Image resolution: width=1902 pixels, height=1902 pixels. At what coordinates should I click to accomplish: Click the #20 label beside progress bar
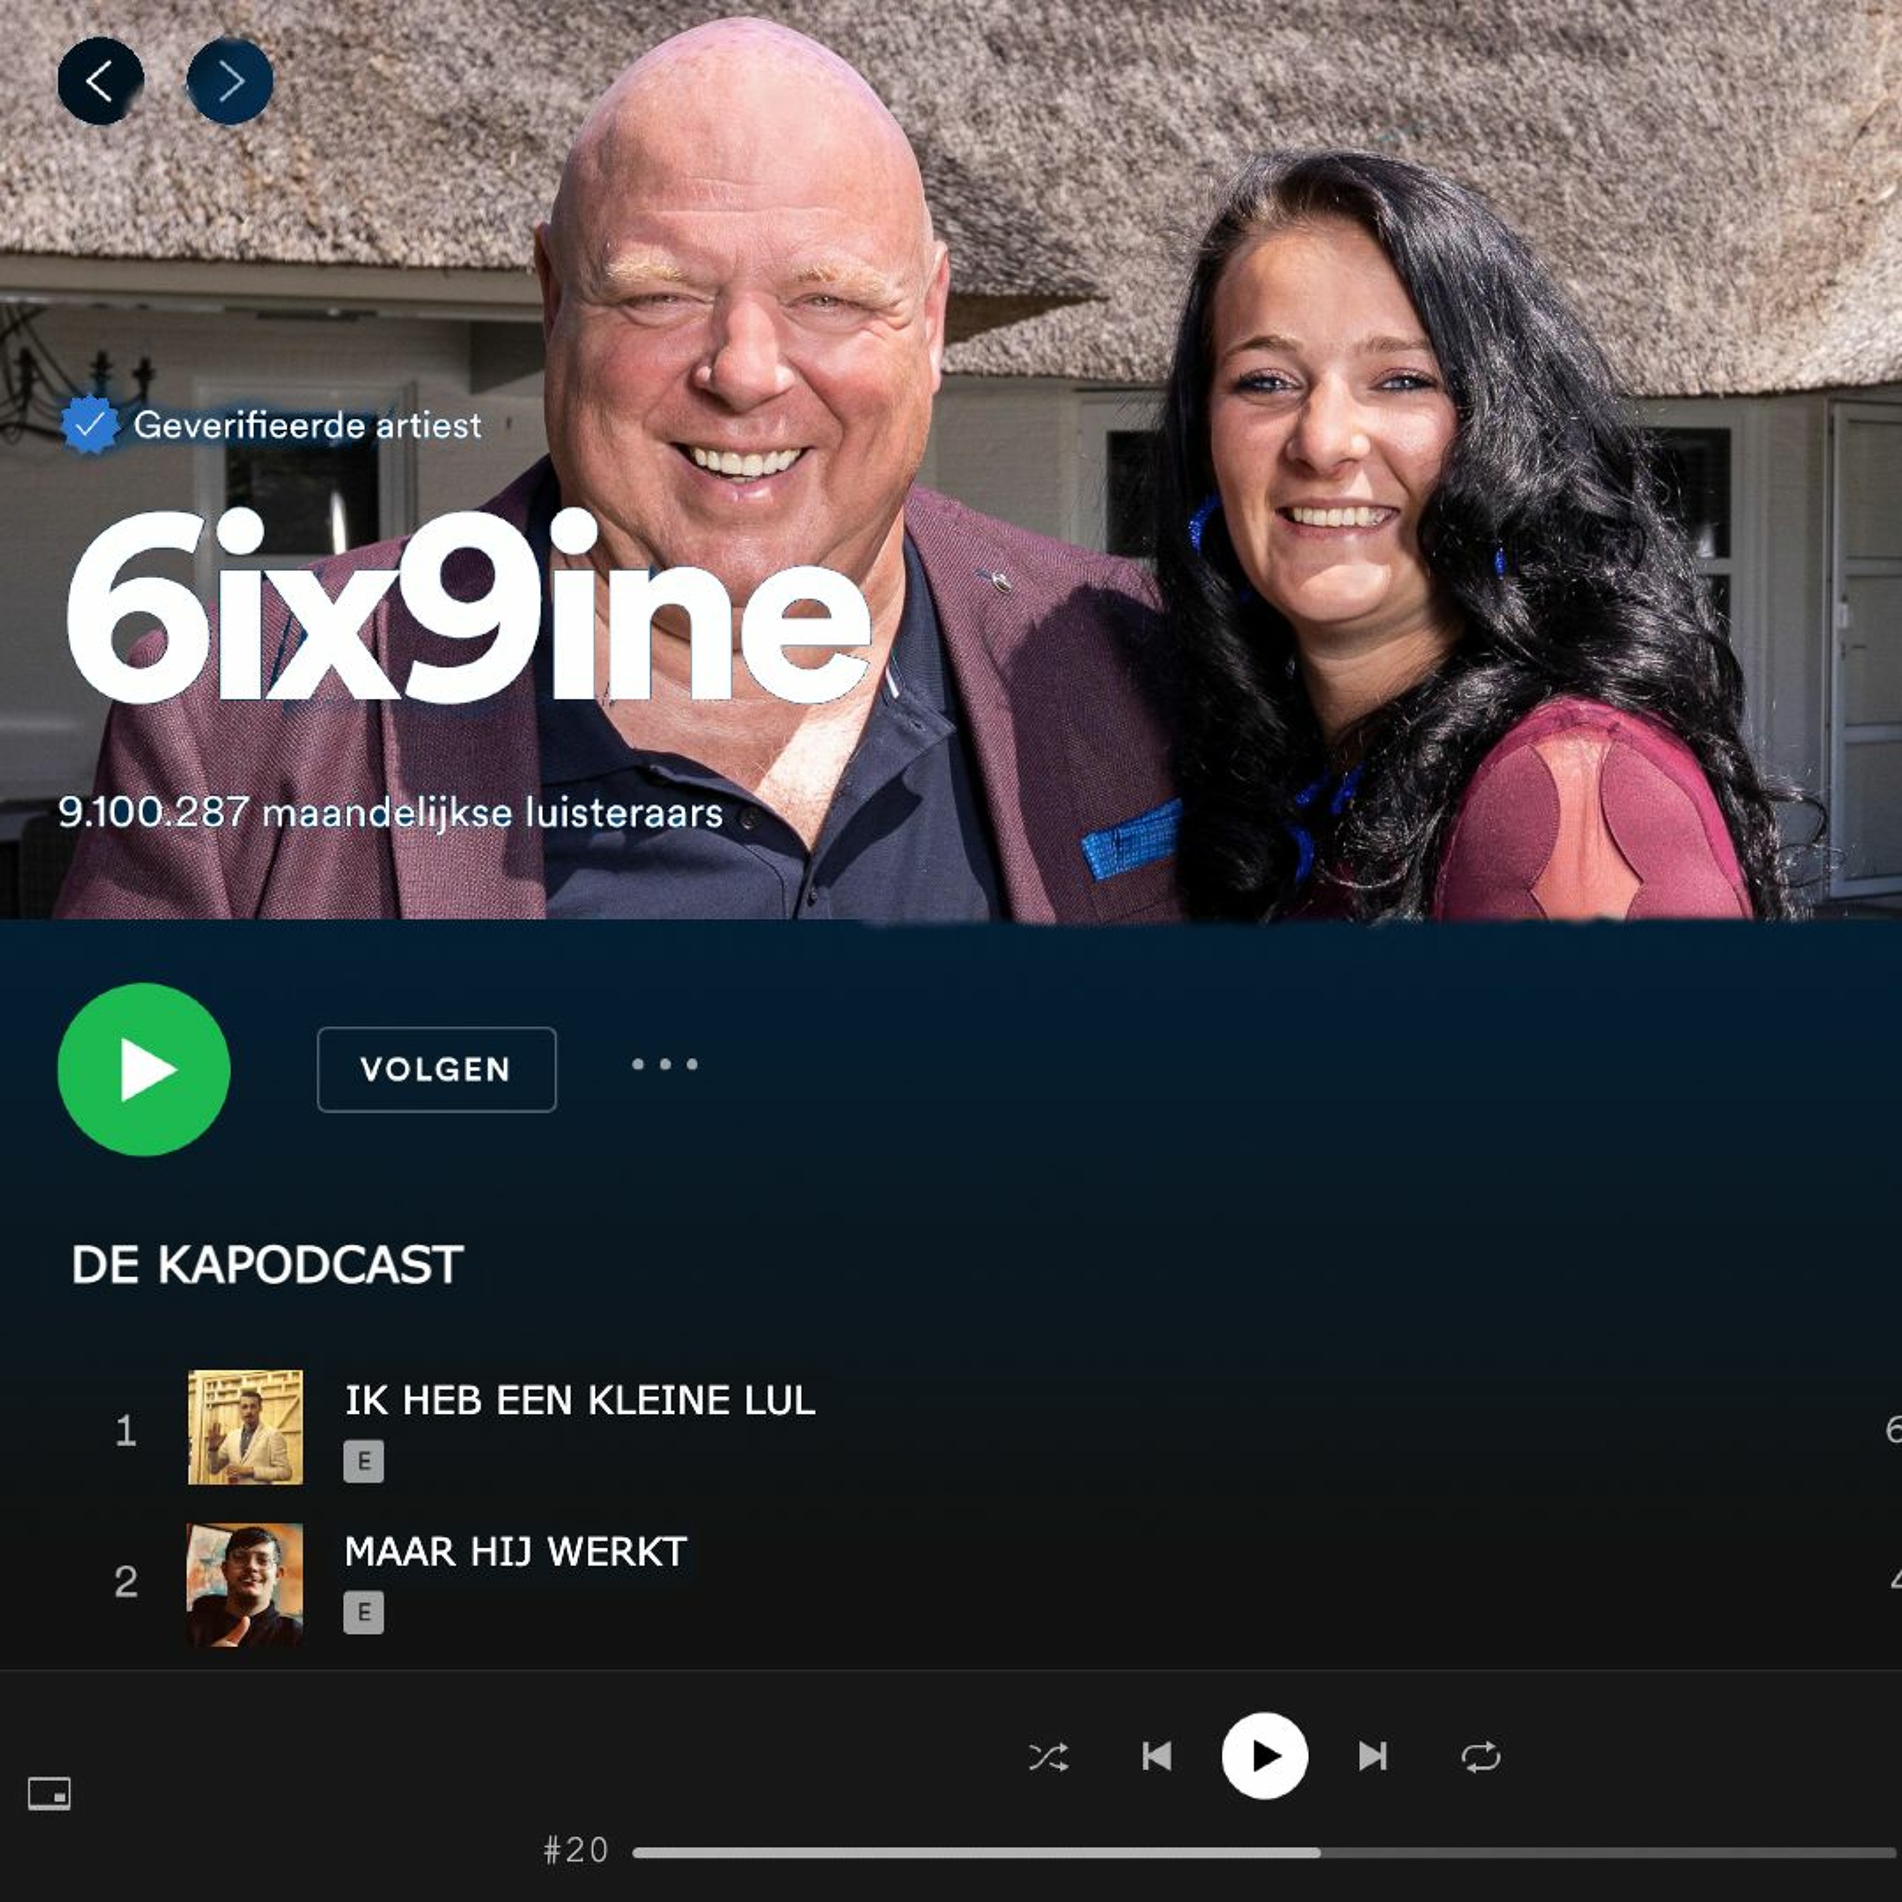tap(576, 1851)
